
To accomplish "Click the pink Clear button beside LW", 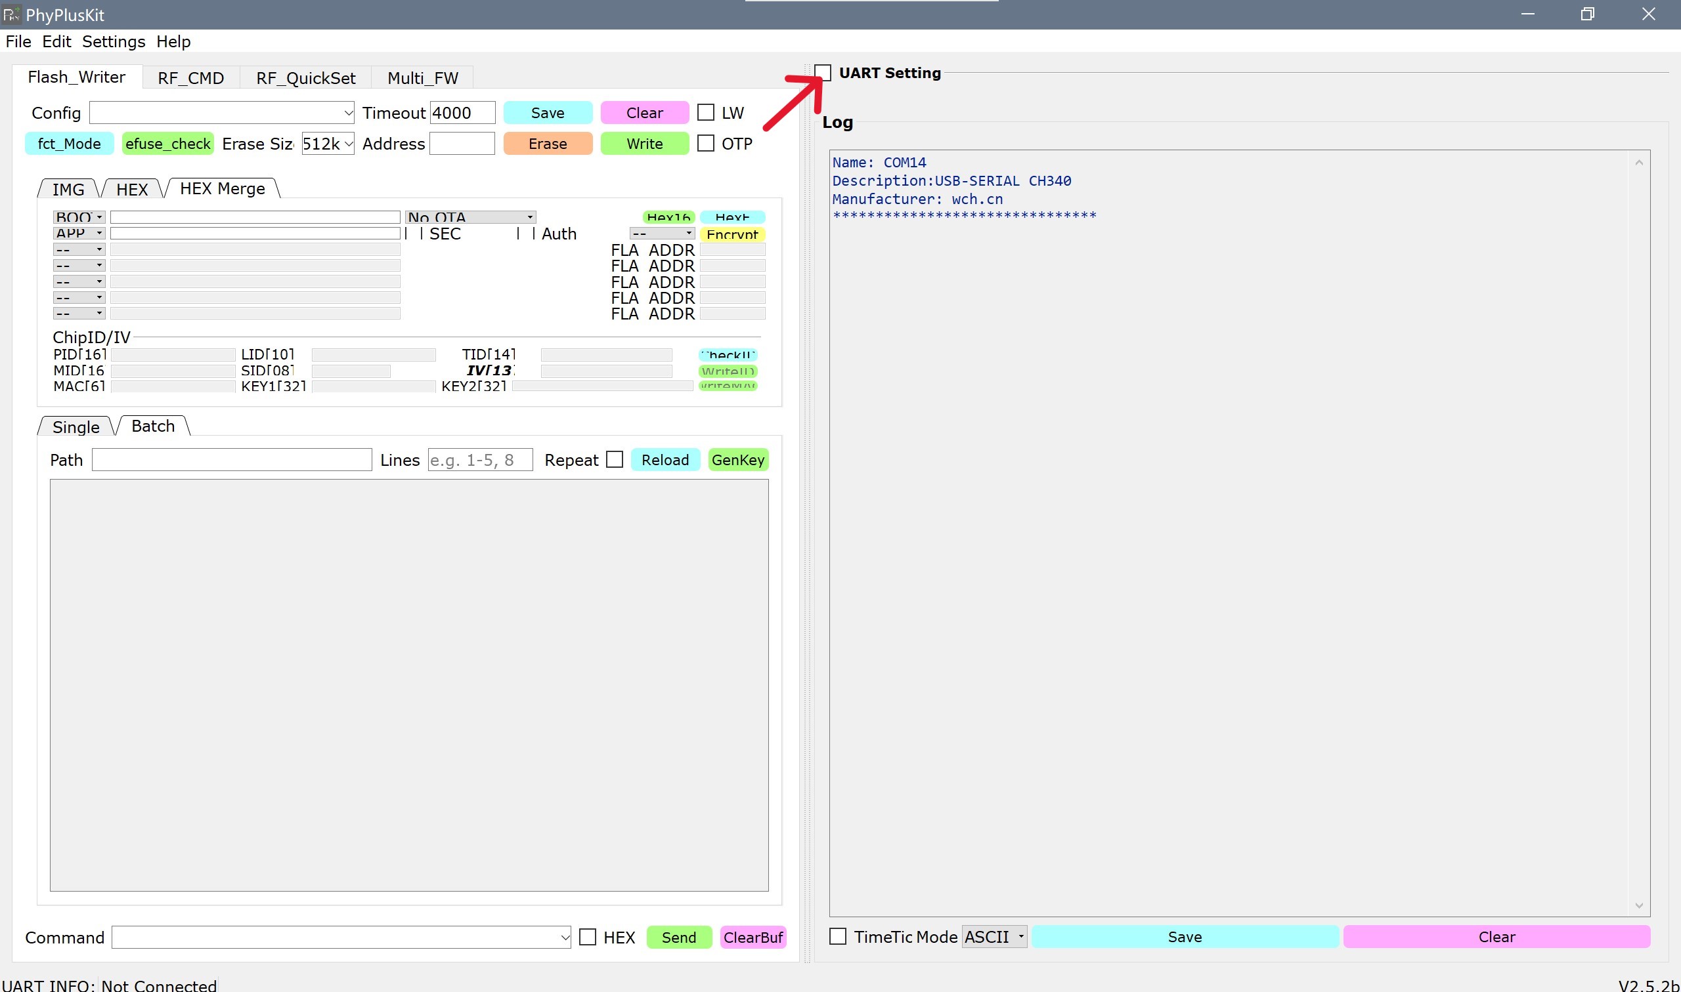I will tap(644, 112).
